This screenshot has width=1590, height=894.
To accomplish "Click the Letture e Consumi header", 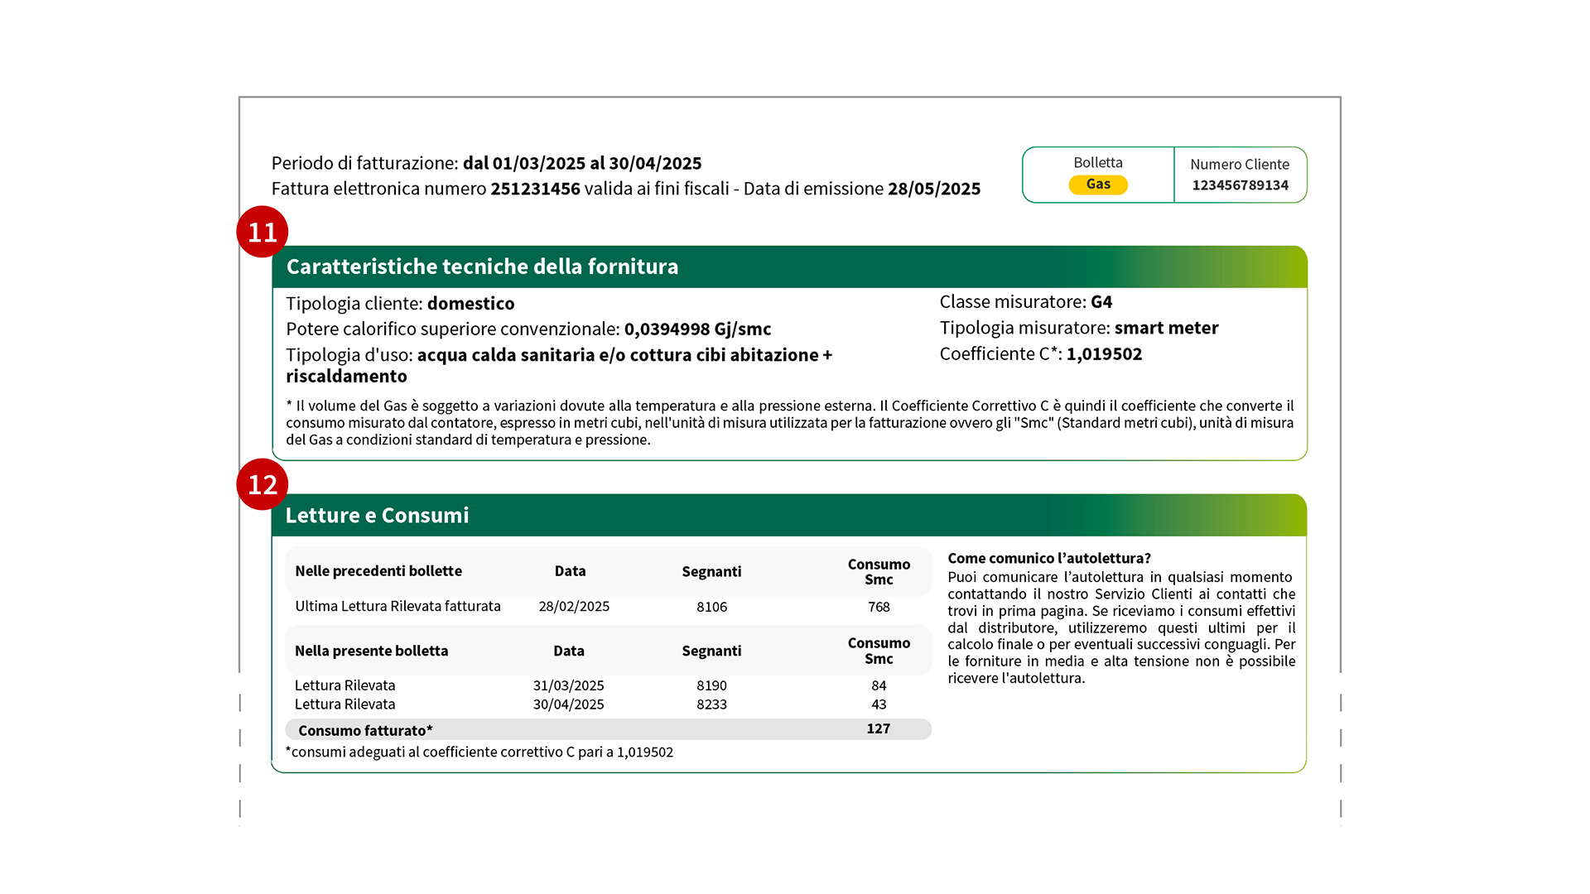I will coord(377,516).
